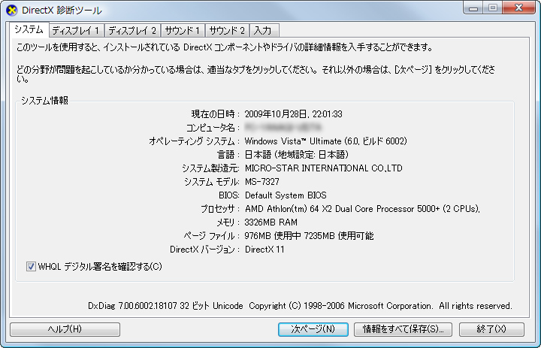
Task: Click the DirectX バージョン label
Action: click(x=204, y=250)
